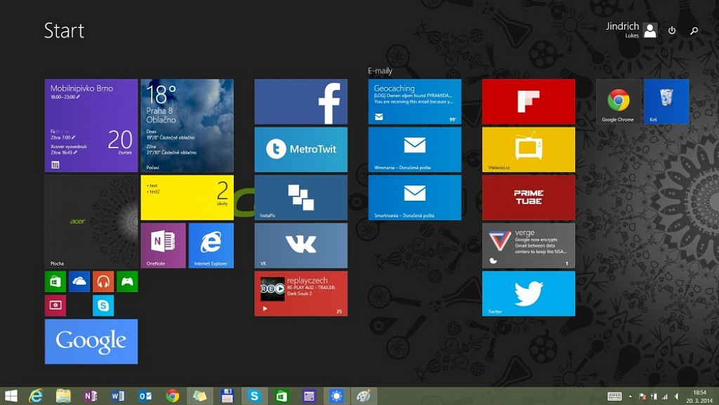Viewport: 719px width, 405px height.
Task: Show hidden tray icons arrow
Action: [x=630, y=397]
